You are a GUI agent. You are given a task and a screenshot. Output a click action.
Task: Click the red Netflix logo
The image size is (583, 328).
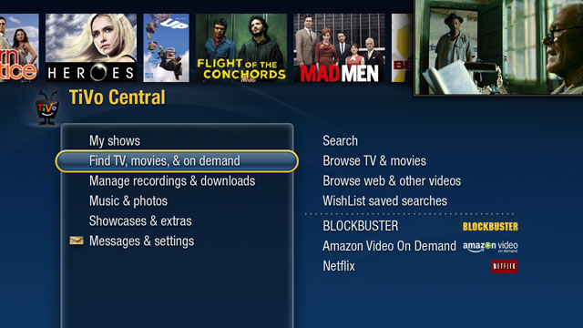504,266
